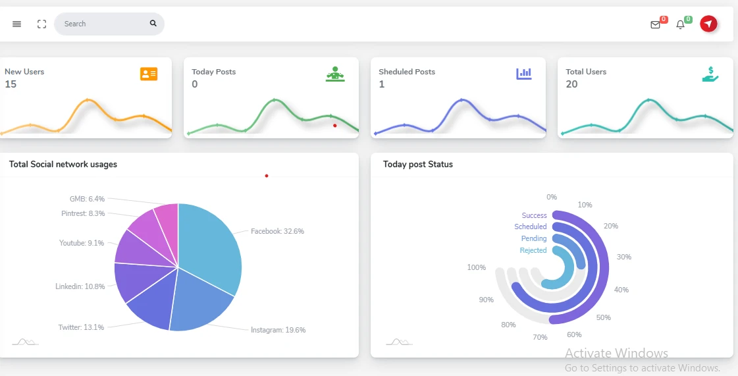Viewport: 738px width, 376px height.
Task: Open the red user profile avatar
Action: 708,24
